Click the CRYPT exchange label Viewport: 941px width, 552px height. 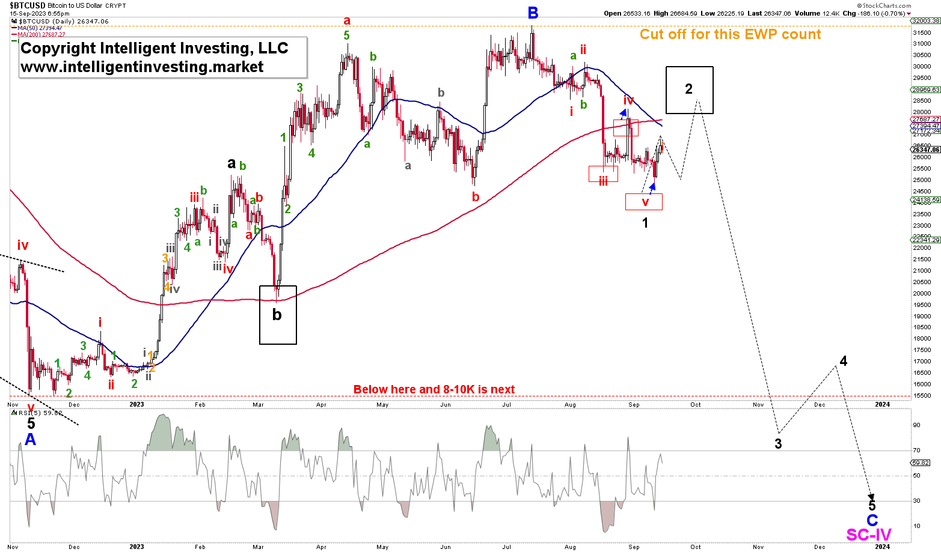point(114,4)
